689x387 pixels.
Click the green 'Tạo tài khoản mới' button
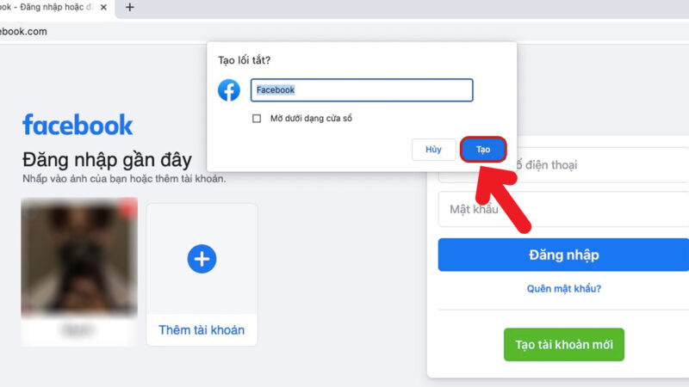pyautogui.click(x=563, y=345)
